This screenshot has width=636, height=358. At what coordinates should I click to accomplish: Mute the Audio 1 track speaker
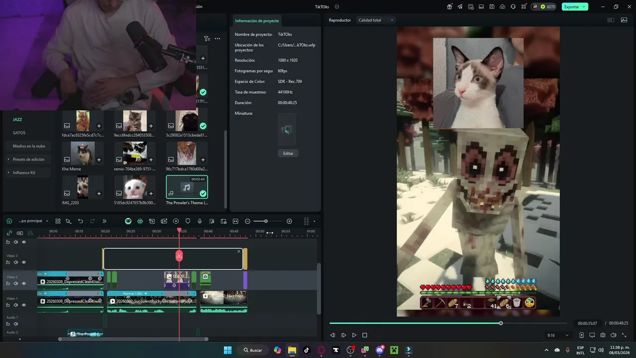15,324
